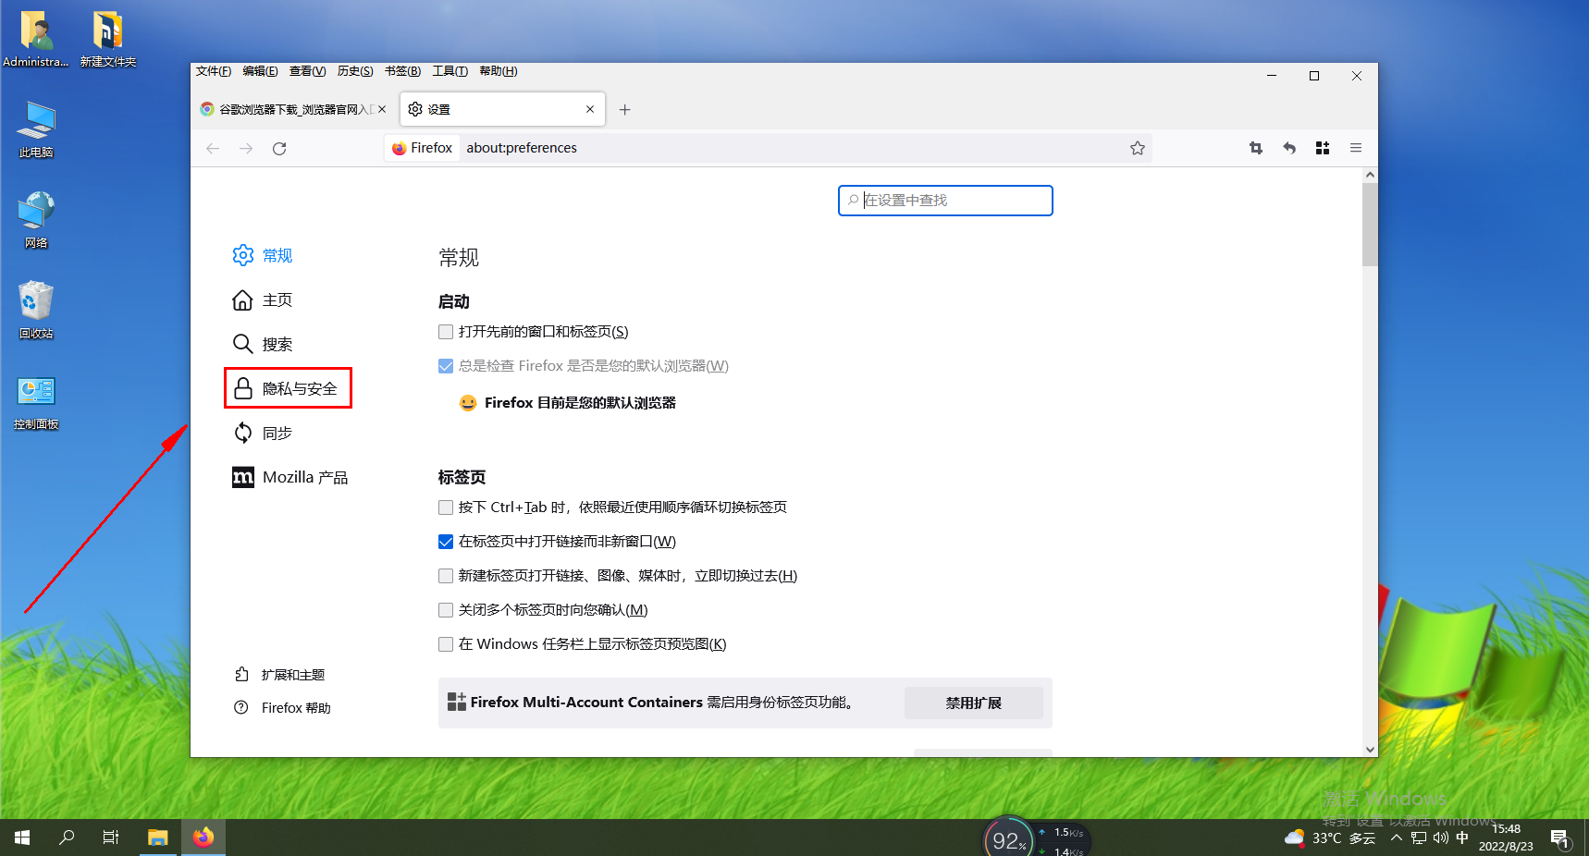Open the 工具(T) menu
Viewport: 1589px width, 856px height.
pos(450,71)
